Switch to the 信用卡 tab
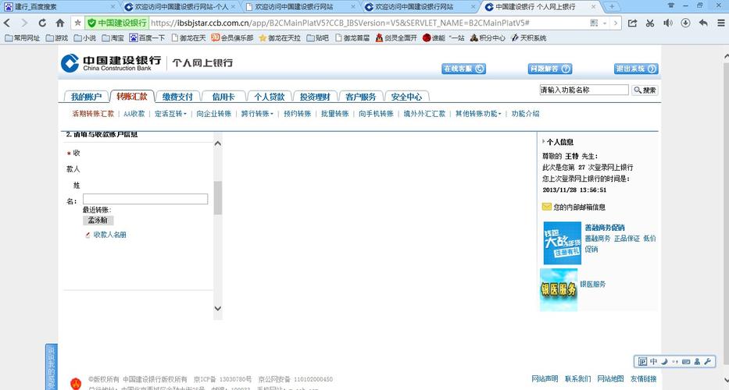This screenshot has height=390, width=729. [x=223, y=97]
